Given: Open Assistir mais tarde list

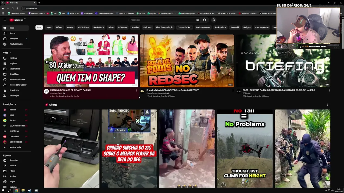Looking at the screenshot, I should click(16, 79).
